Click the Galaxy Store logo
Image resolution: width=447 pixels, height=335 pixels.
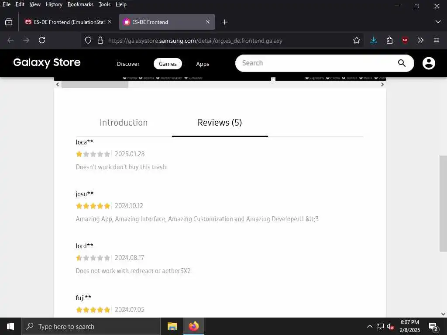click(x=47, y=63)
